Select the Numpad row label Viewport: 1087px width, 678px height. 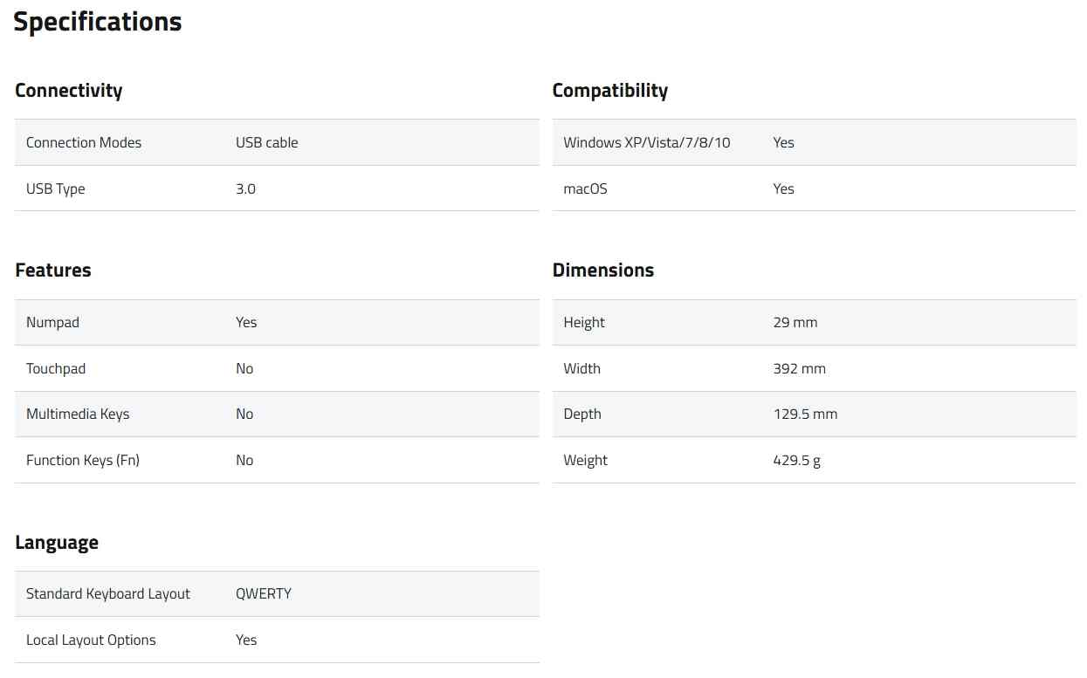point(52,322)
